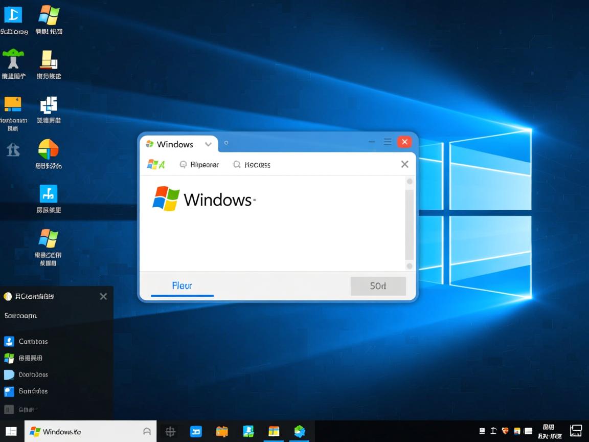
Task: Click the green people icon on the taskbar
Action: (x=248, y=431)
